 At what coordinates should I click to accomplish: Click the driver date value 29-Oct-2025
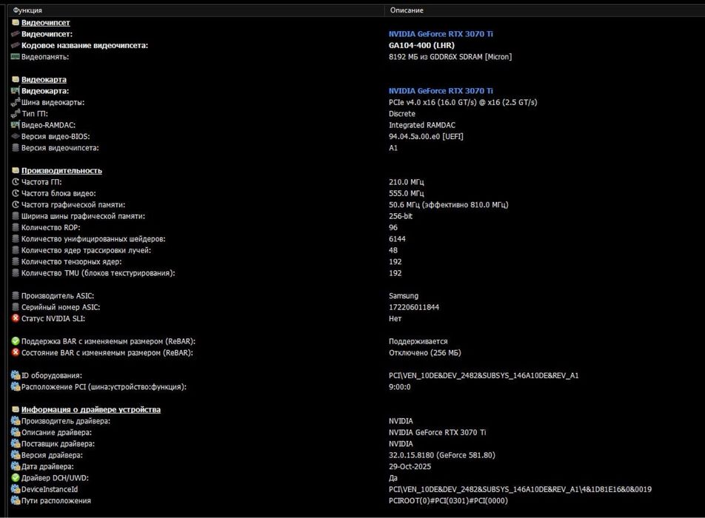click(x=410, y=467)
